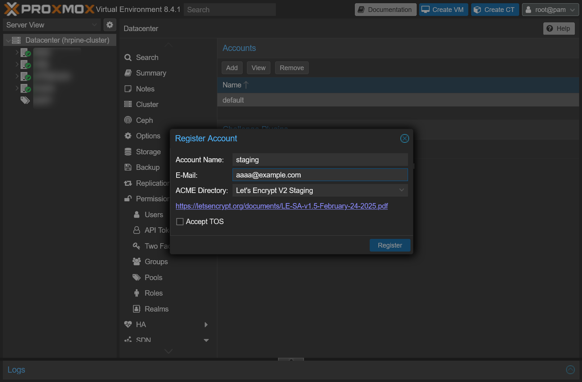Click the Account Name input field
Screen dimensions: 582x382
click(x=320, y=160)
